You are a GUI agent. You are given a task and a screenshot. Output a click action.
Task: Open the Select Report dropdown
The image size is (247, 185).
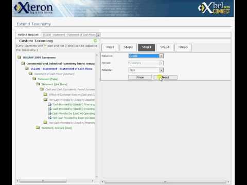pos(98,35)
